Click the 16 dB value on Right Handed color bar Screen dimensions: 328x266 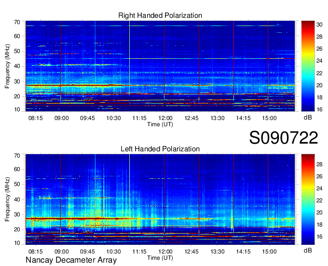pyautogui.click(x=319, y=109)
